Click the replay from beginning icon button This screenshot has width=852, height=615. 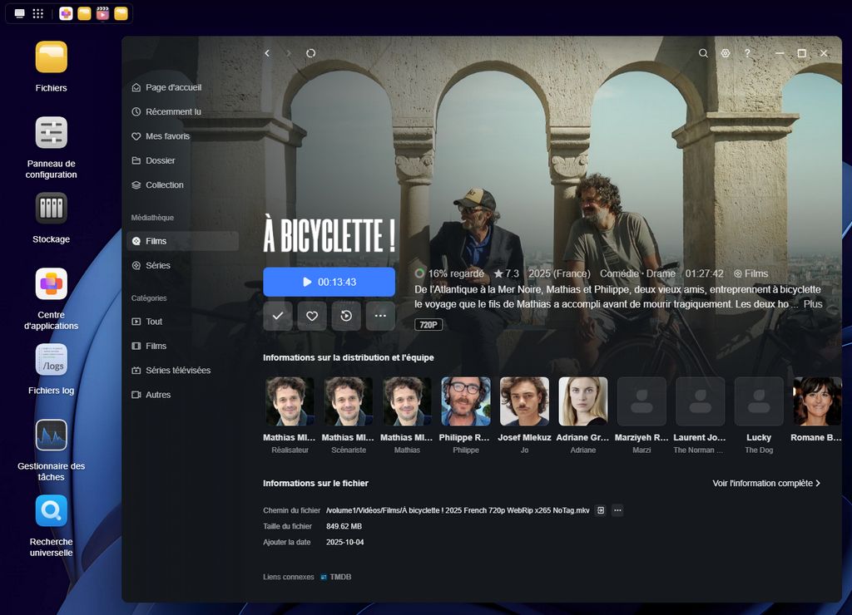coord(346,316)
